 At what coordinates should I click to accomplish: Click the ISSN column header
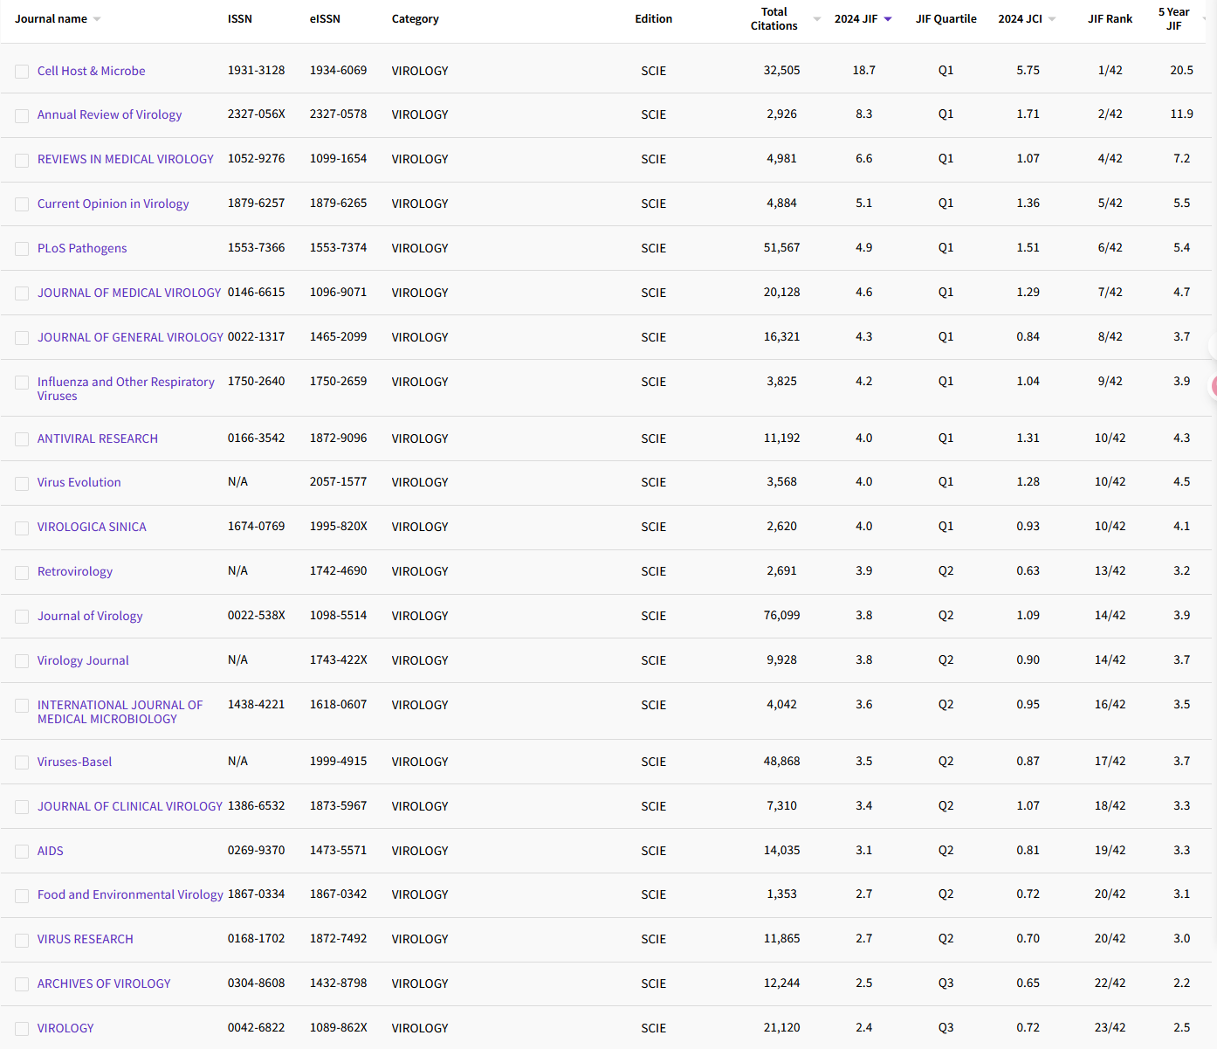pos(240,18)
